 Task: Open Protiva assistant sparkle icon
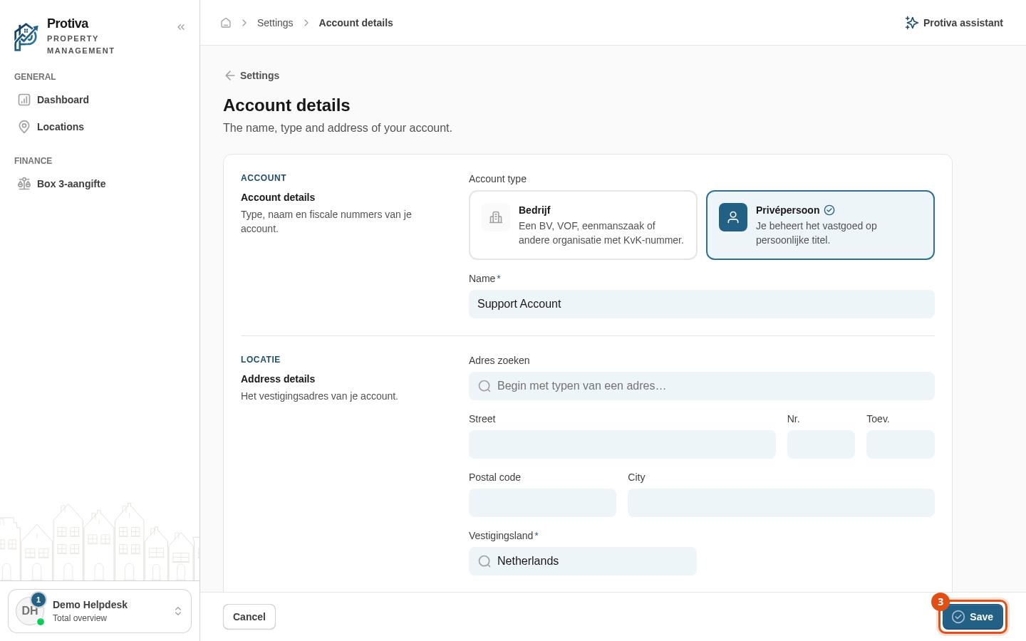click(x=911, y=23)
